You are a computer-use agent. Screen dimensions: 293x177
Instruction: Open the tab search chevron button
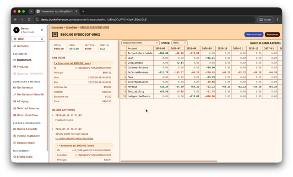tap(31, 11)
